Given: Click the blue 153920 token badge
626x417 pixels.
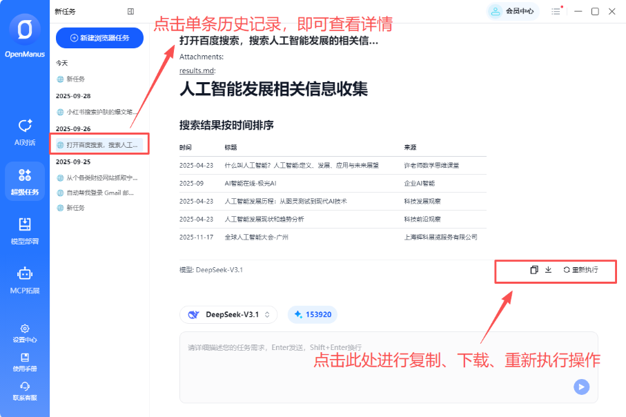Looking at the screenshot, I should coord(313,314).
